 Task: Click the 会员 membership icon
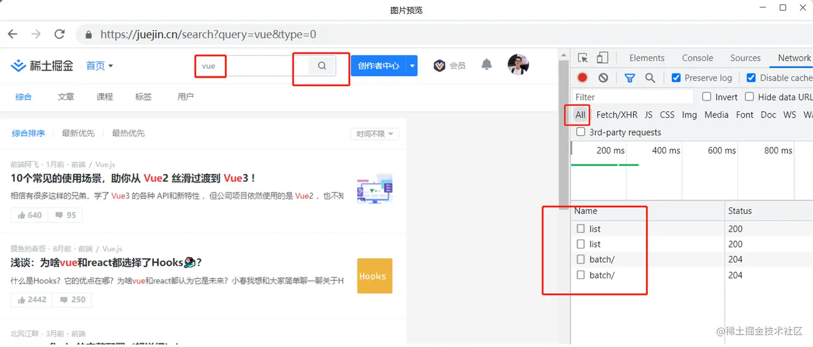click(x=439, y=66)
